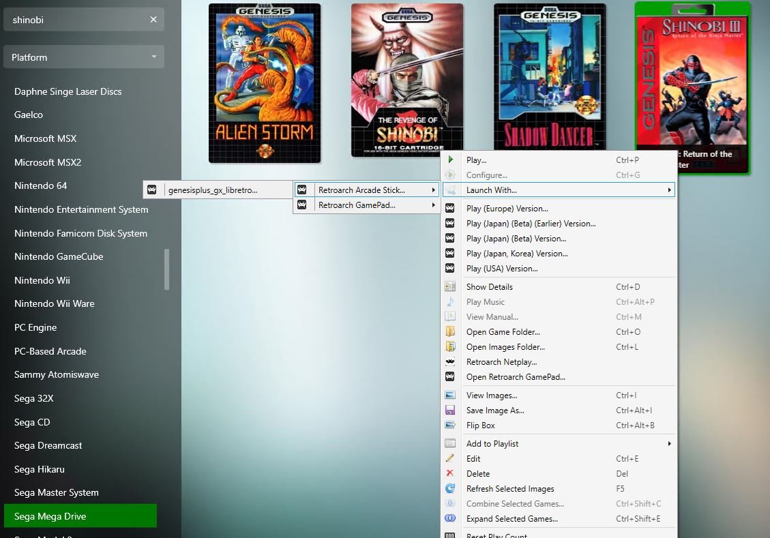This screenshot has height=538, width=770.
Task: Click the Add to Playlist icon
Action: (450, 443)
